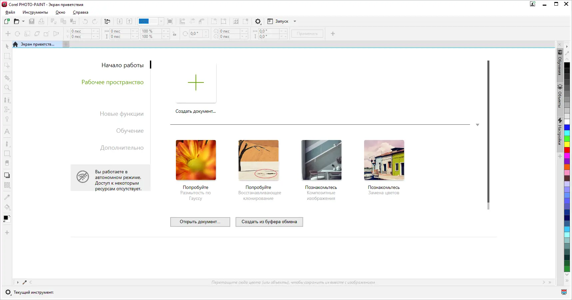Switch to the Рабочее пространство section
The image size is (572, 300).
113,82
